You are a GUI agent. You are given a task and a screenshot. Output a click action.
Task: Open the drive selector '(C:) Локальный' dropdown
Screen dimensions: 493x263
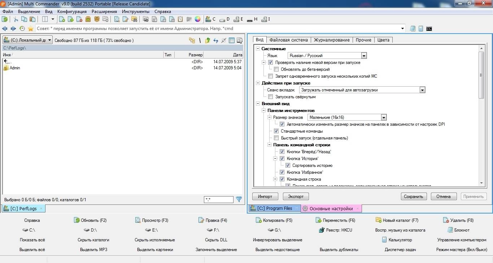27,40
